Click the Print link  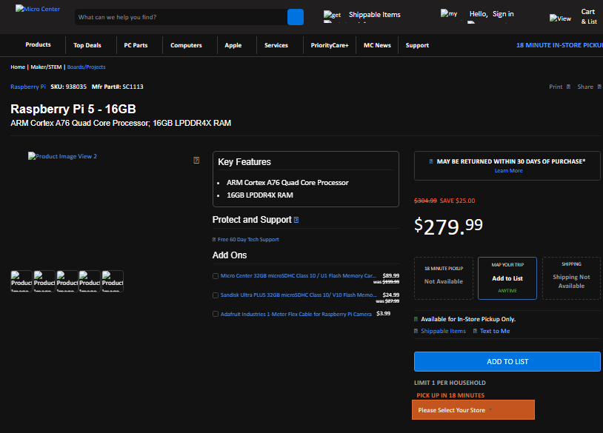[556, 87]
